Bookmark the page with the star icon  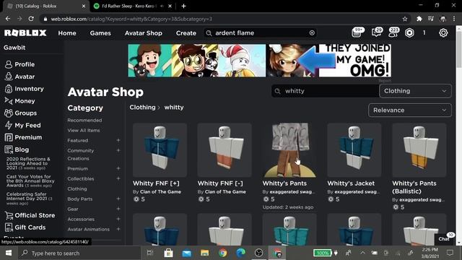tap(405, 19)
